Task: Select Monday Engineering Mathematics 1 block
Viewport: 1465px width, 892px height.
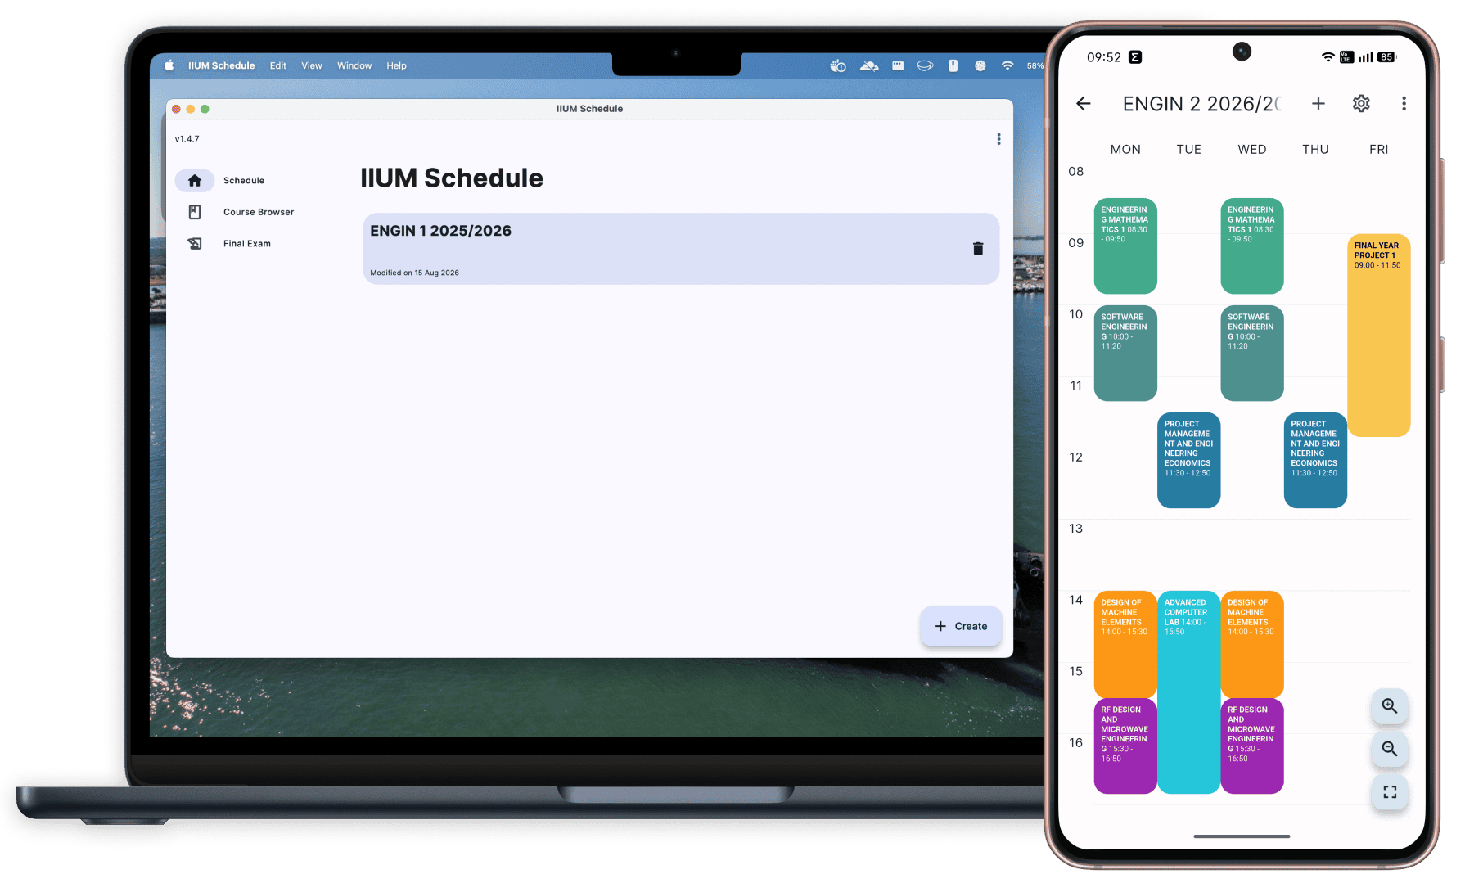Action: pyautogui.click(x=1125, y=246)
